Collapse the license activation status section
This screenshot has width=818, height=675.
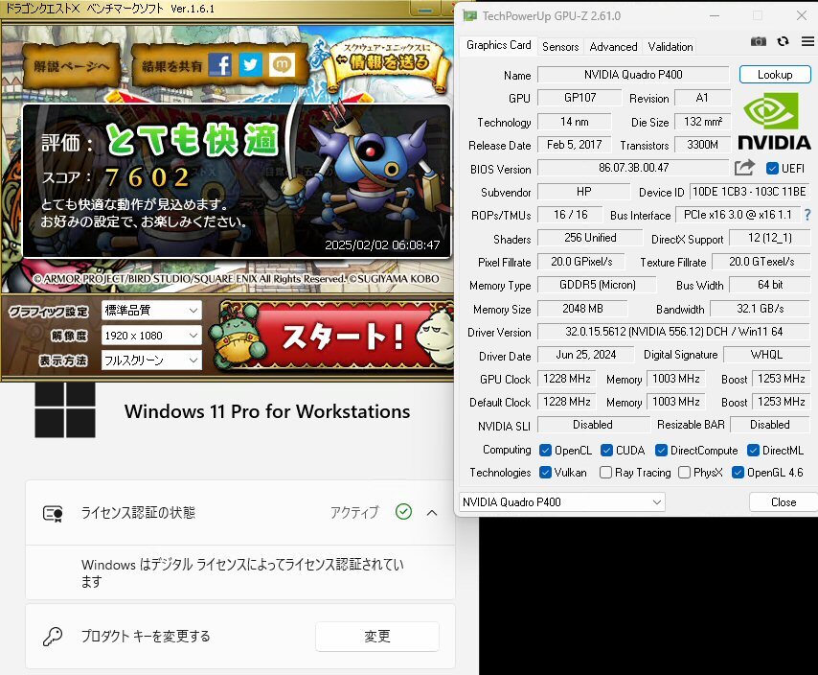pyautogui.click(x=432, y=513)
